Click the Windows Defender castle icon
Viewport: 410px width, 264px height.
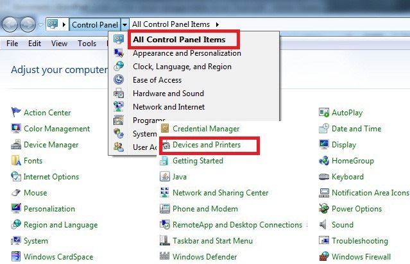pos(165,256)
